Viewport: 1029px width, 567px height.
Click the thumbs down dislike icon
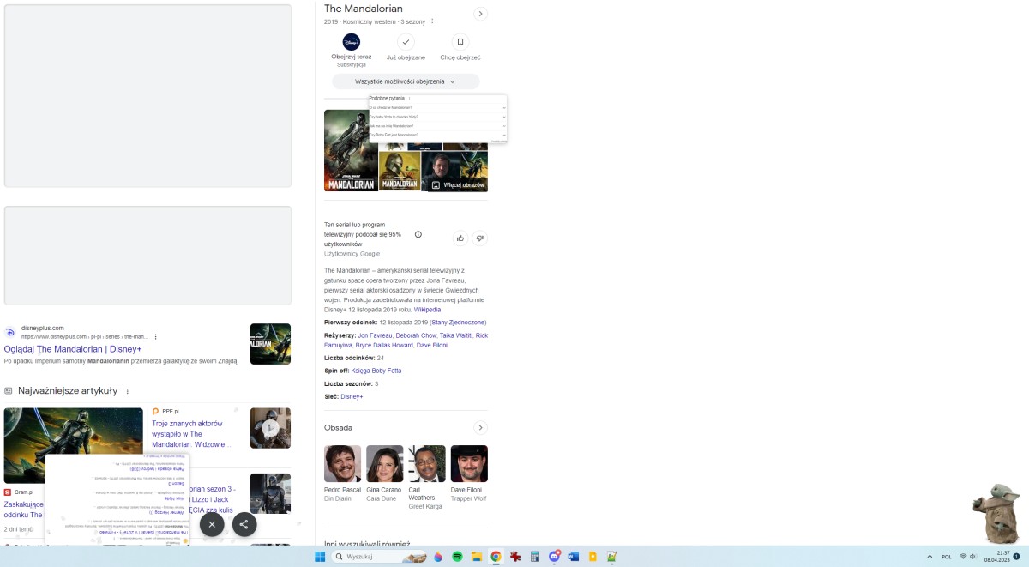(480, 238)
